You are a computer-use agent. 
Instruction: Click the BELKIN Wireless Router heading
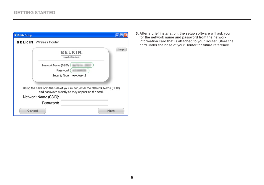tap(38, 42)
